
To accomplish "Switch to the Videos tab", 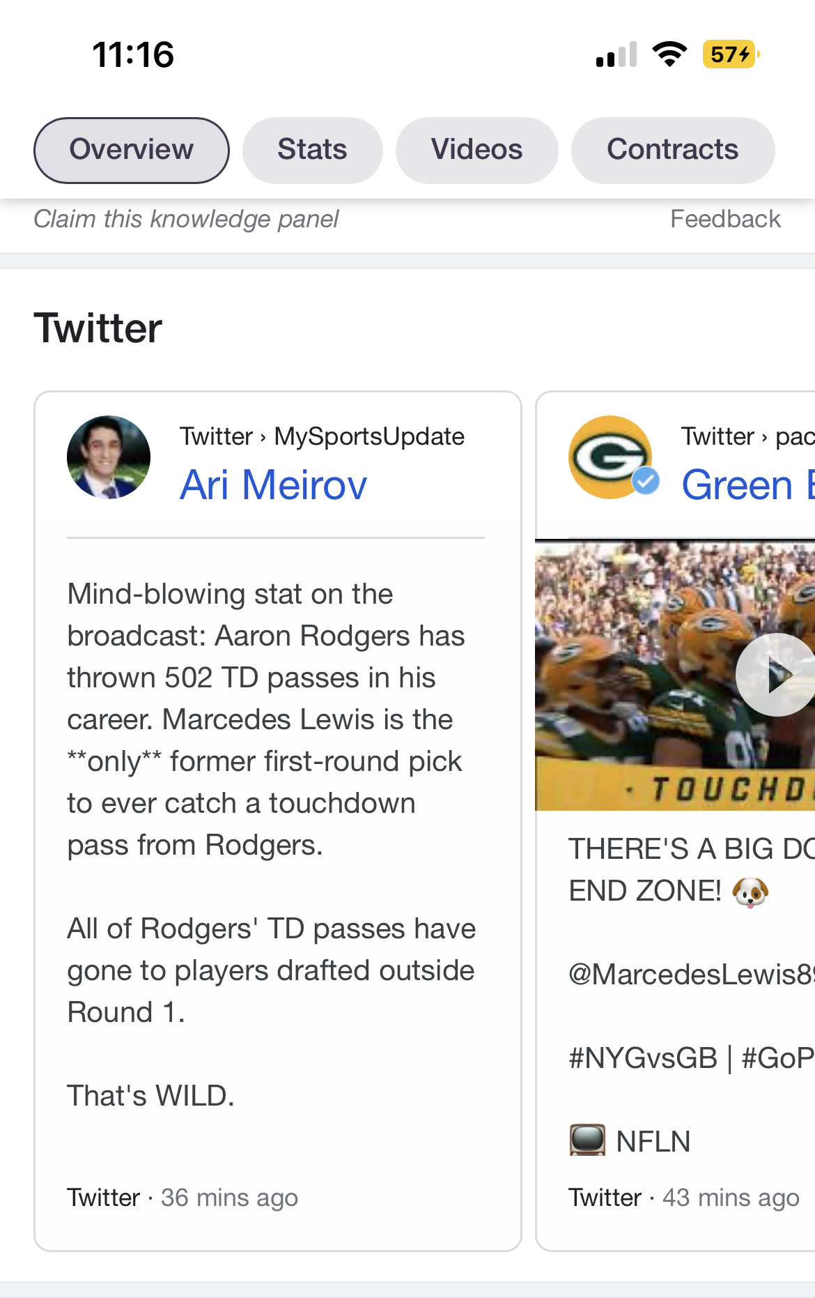I will point(476,150).
